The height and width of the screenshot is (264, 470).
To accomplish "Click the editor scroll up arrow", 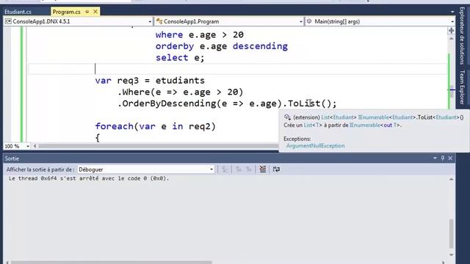I will 452,39.
